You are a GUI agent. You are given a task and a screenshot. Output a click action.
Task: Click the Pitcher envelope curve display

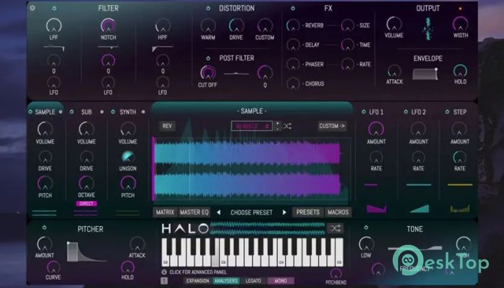tap(86, 252)
